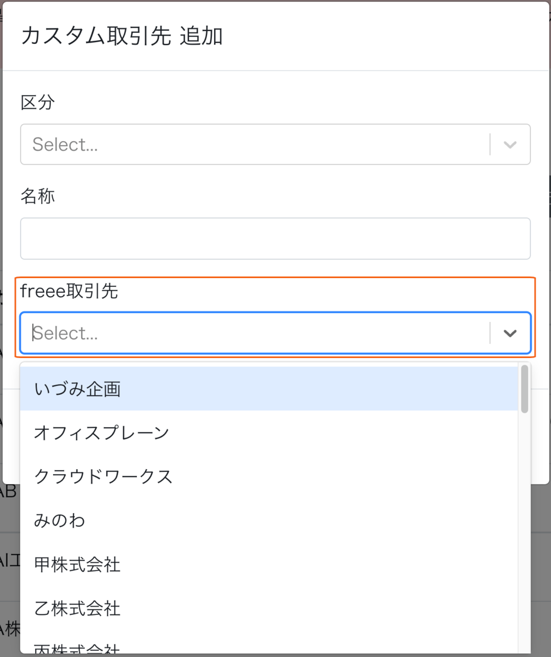Click the Select... placeholder in 区分

point(65,145)
